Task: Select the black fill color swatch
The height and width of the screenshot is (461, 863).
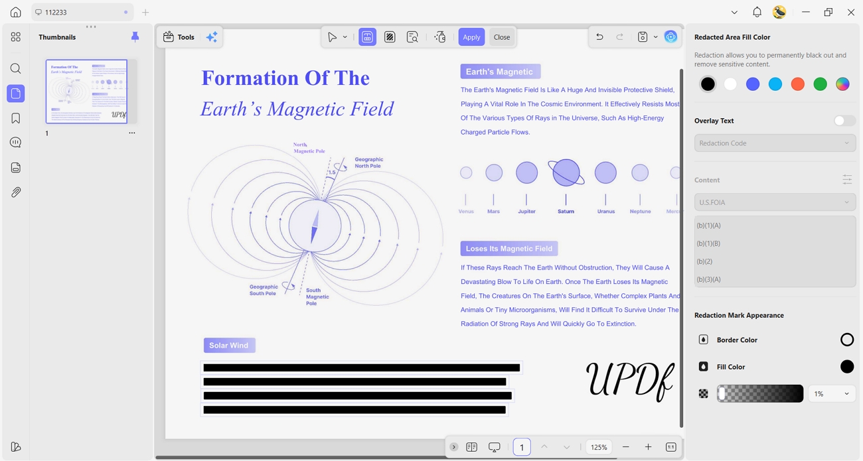Action: [x=708, y=84]
